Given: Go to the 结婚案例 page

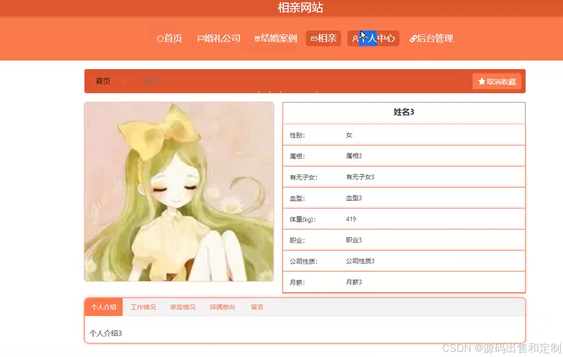Looking at the screenshot, I should 276,38.
